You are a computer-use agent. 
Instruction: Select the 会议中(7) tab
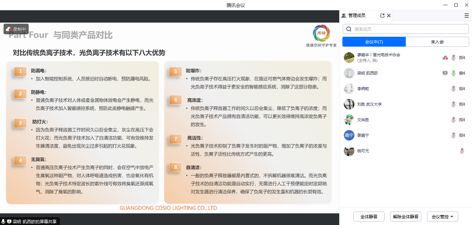374,41
